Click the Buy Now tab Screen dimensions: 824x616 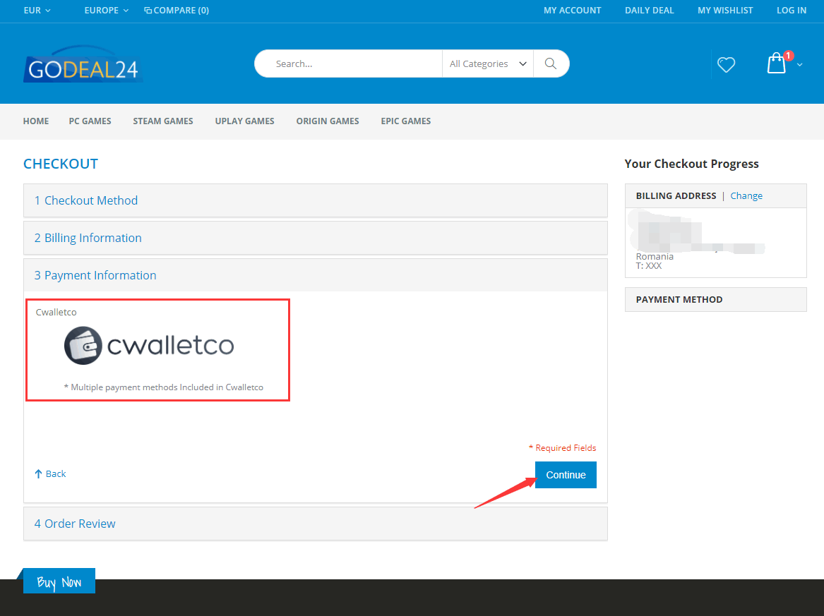pyautogui.click(x=59, y=581)
